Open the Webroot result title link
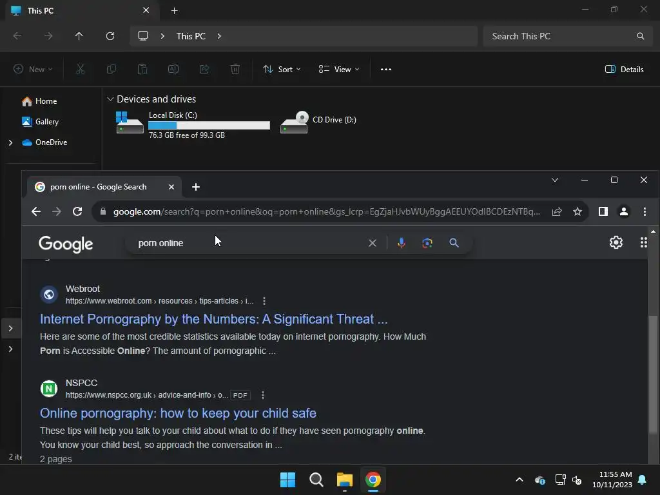The image size is (660, 495). [214, 319]
